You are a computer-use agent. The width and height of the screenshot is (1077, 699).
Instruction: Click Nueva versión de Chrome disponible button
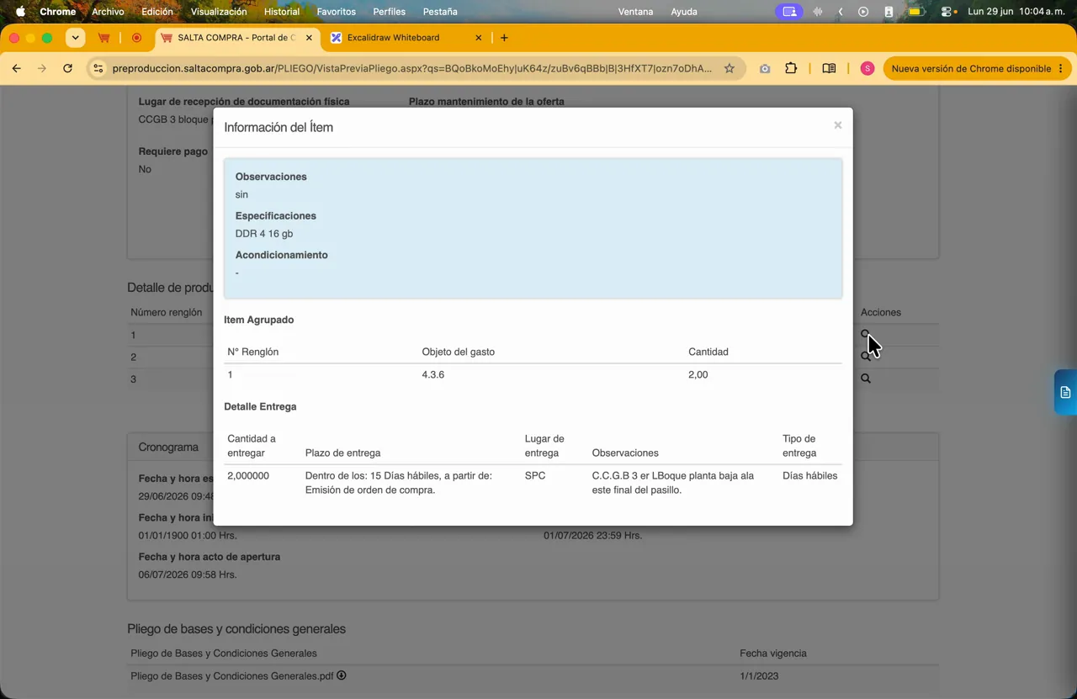(x=971, y=68)
